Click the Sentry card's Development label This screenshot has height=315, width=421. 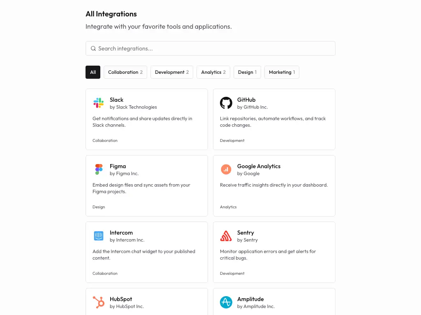pos(232,273)
